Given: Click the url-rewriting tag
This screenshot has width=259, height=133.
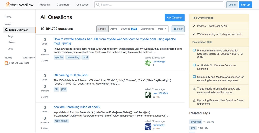Looking at the screenshot, I should coord(73,57).
